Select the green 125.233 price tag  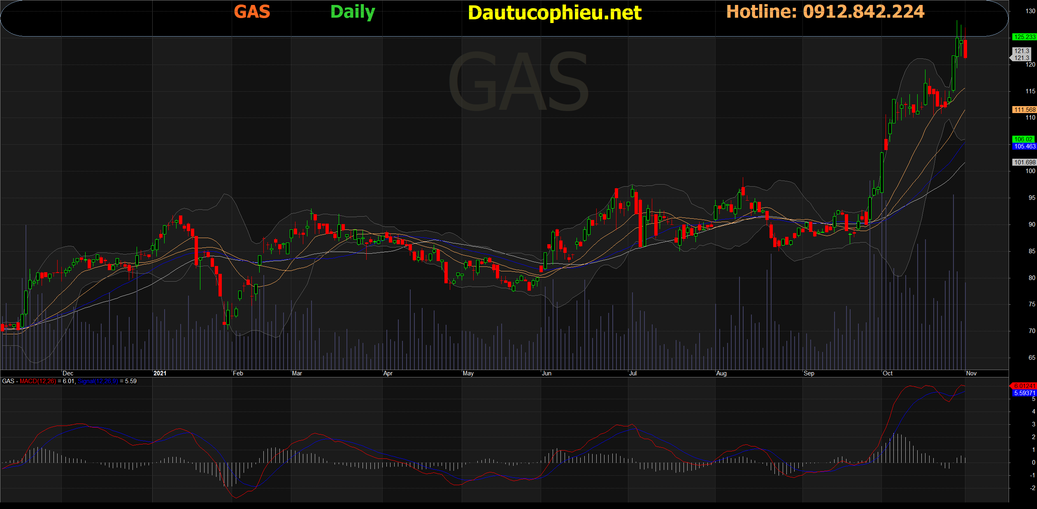pyautogui.click(x=1024, y=37)
